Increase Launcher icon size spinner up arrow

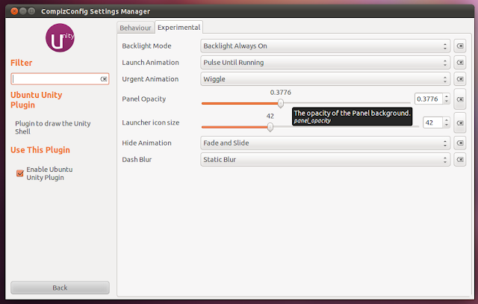[447, 120]
